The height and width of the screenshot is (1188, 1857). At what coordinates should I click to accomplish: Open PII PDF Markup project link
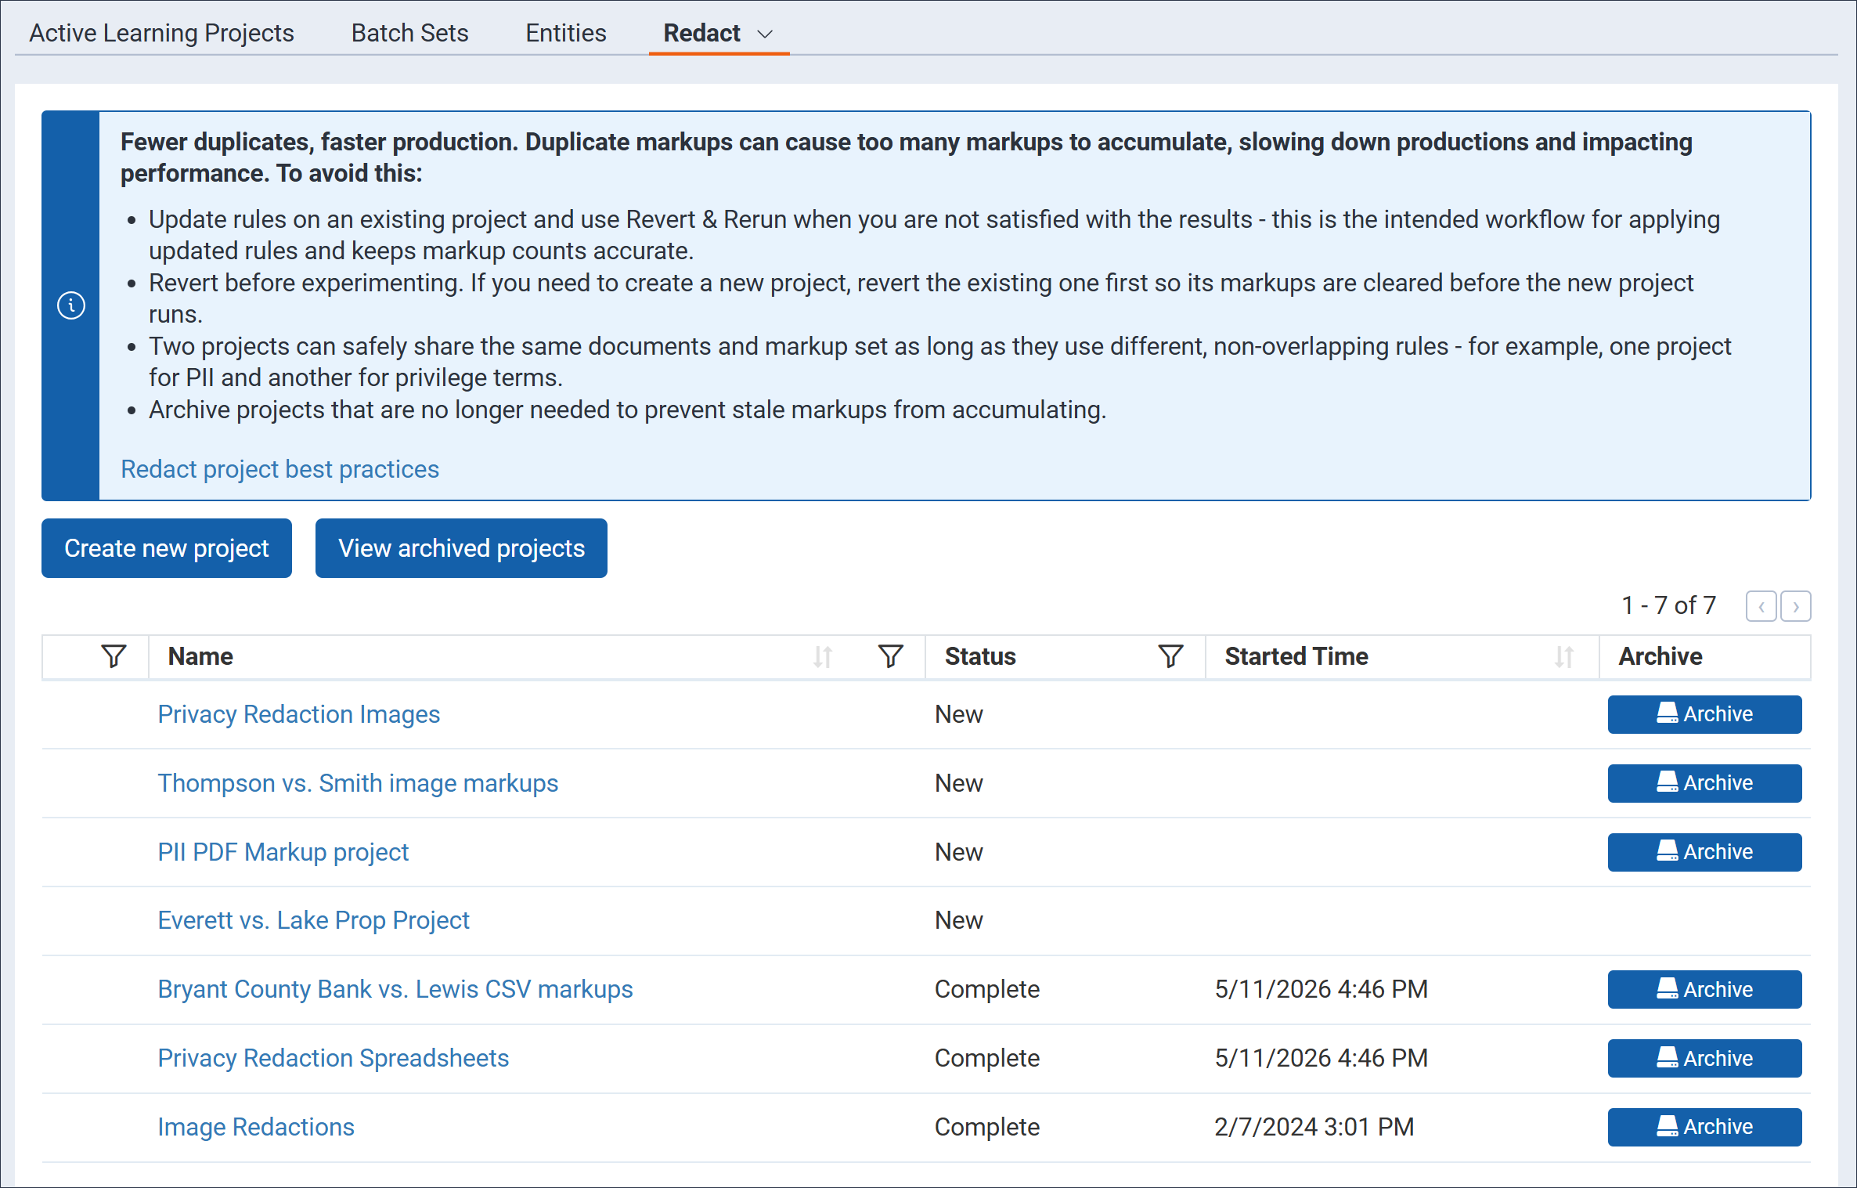click(283, 852)
